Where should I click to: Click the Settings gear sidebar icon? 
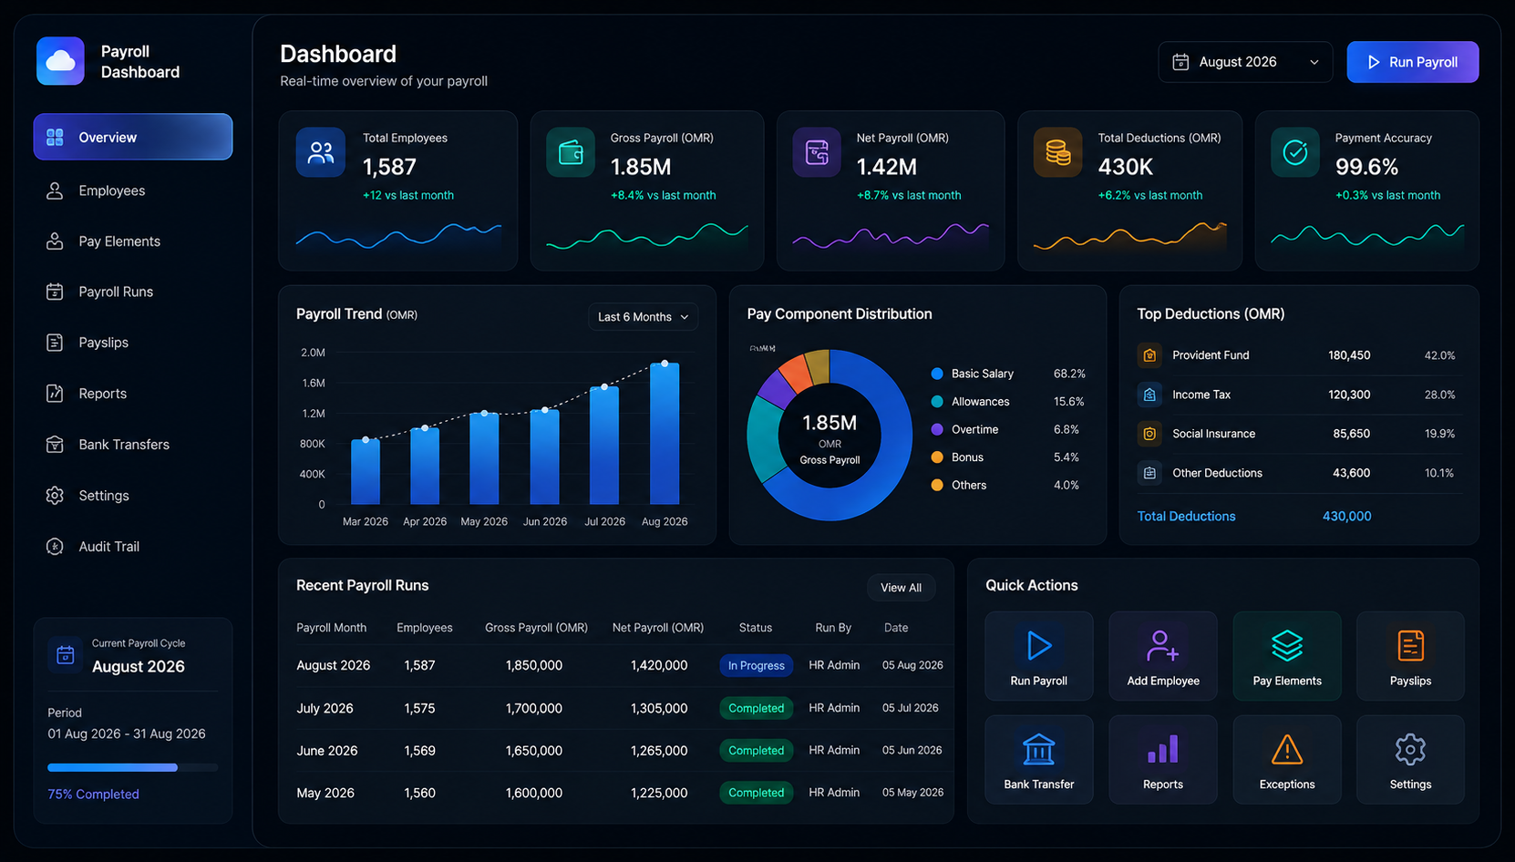pos(55,496)
